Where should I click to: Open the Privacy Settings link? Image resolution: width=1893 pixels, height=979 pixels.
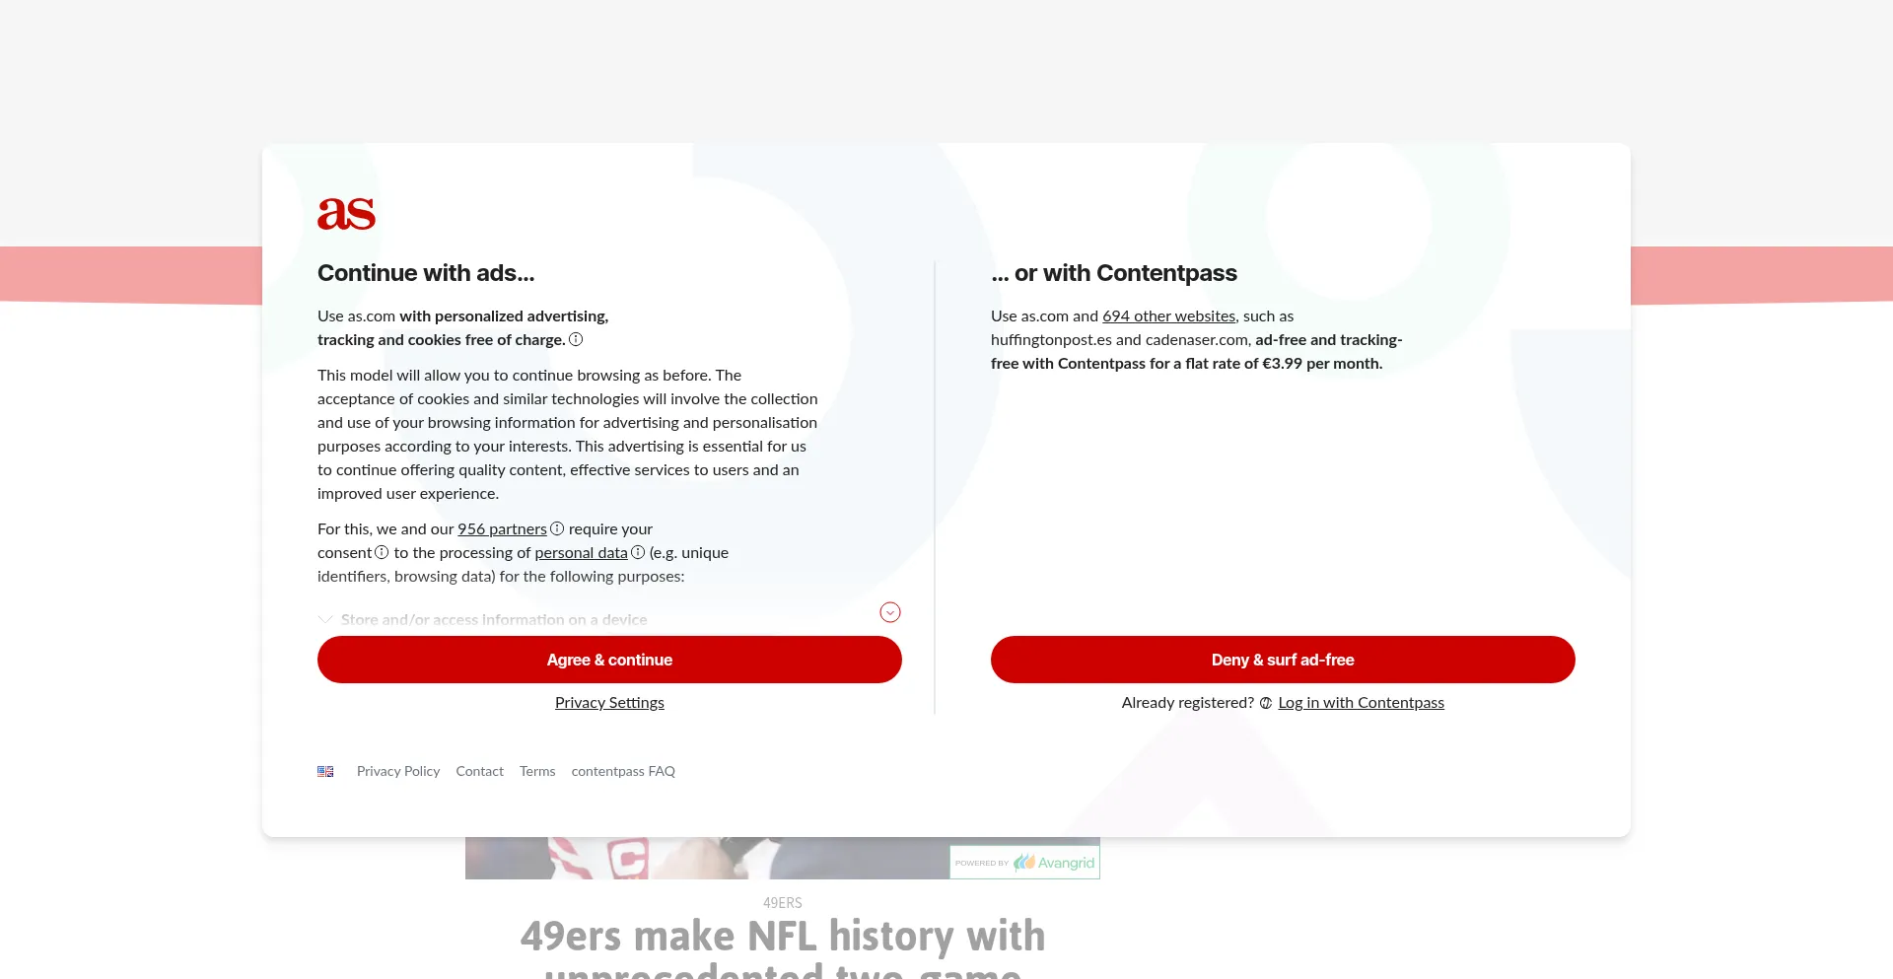pos(609,703)
